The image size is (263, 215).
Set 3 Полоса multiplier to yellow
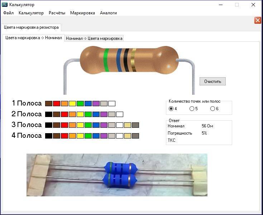(80, 125)
